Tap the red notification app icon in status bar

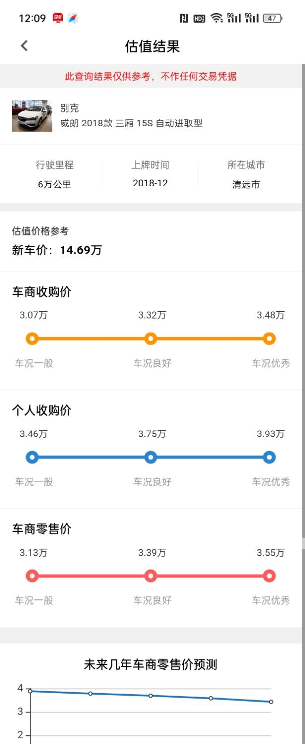58,18
